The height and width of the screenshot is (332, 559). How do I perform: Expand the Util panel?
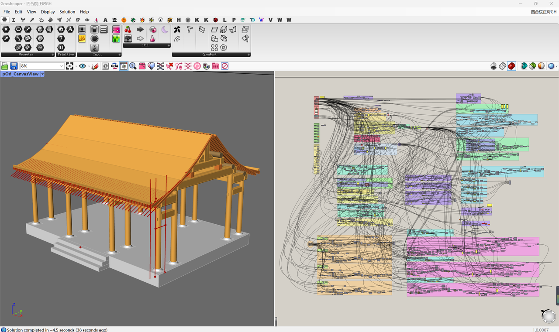[x=169, y=45]
